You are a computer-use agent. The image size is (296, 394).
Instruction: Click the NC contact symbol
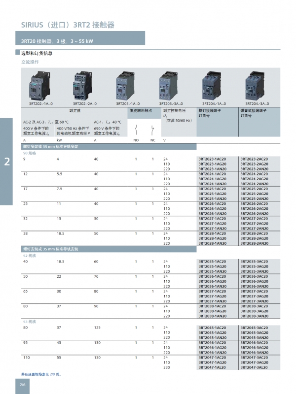click(x=152, y=130)
